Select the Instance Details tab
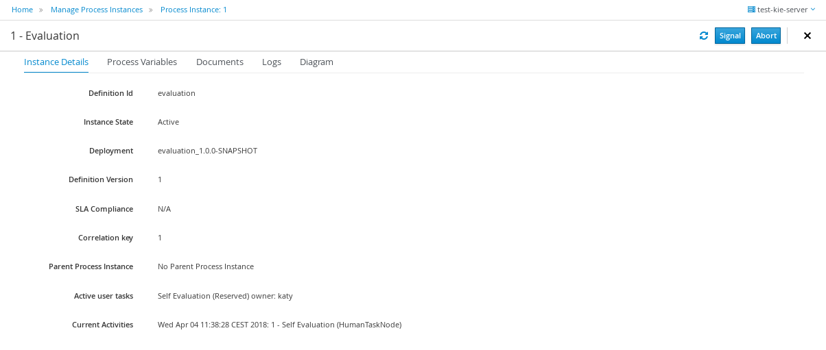826x350 pixels. 56,62
